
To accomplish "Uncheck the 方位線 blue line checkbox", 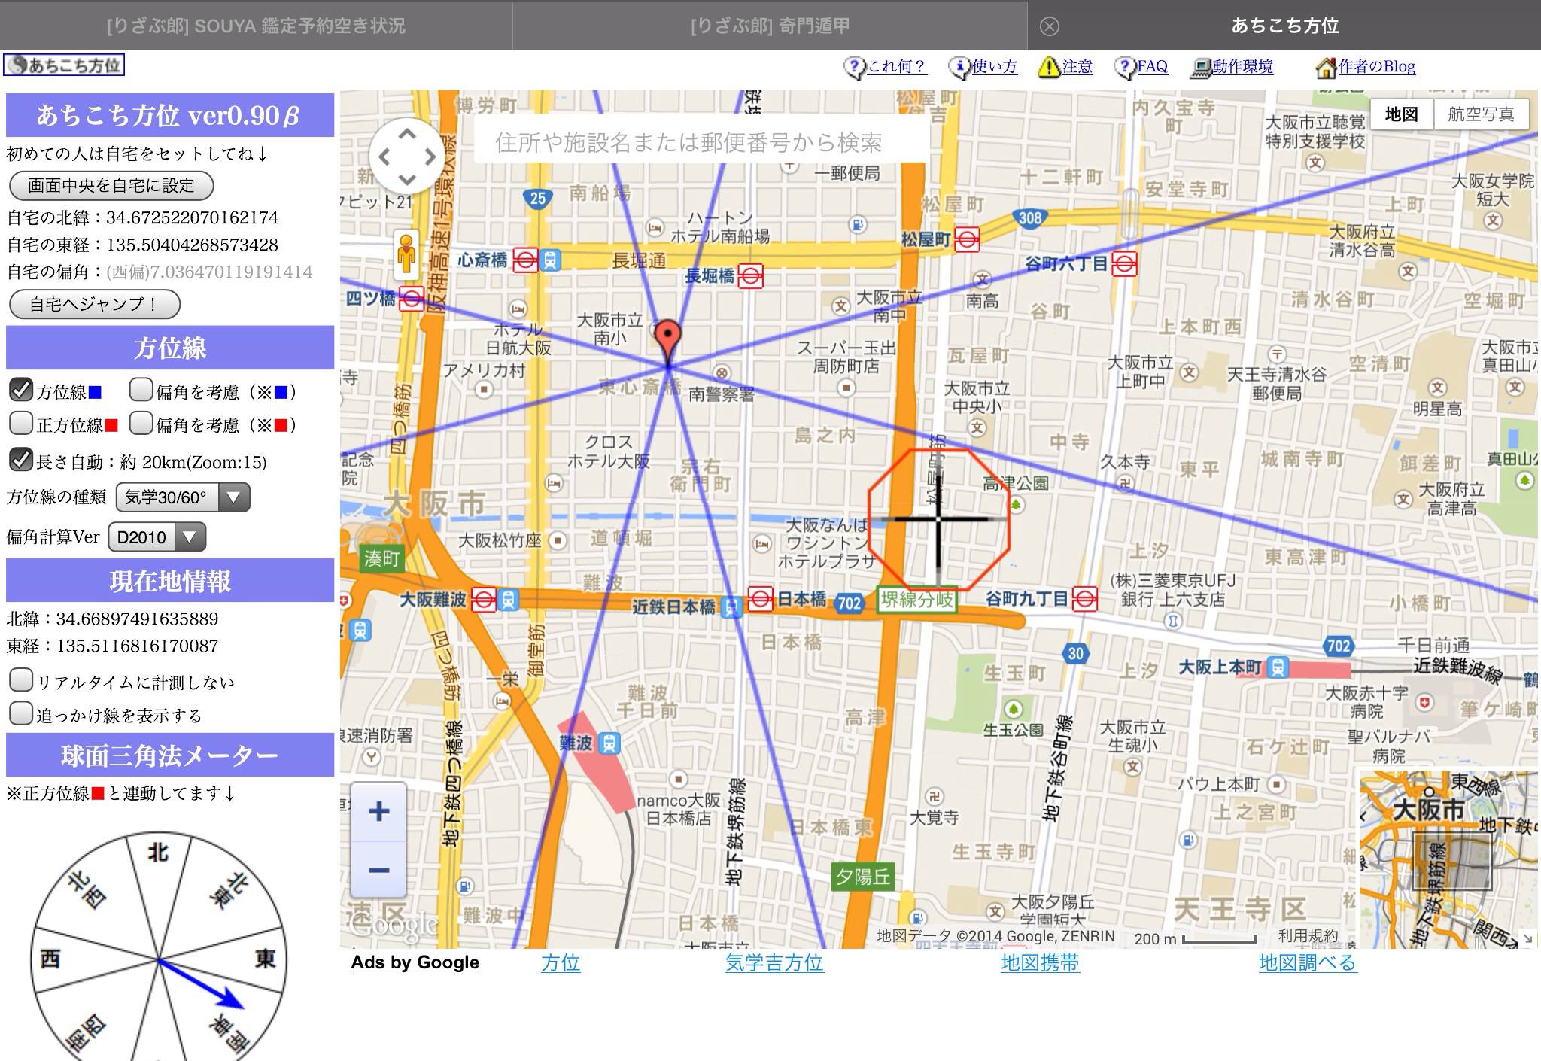I will [x=21, y=390].
